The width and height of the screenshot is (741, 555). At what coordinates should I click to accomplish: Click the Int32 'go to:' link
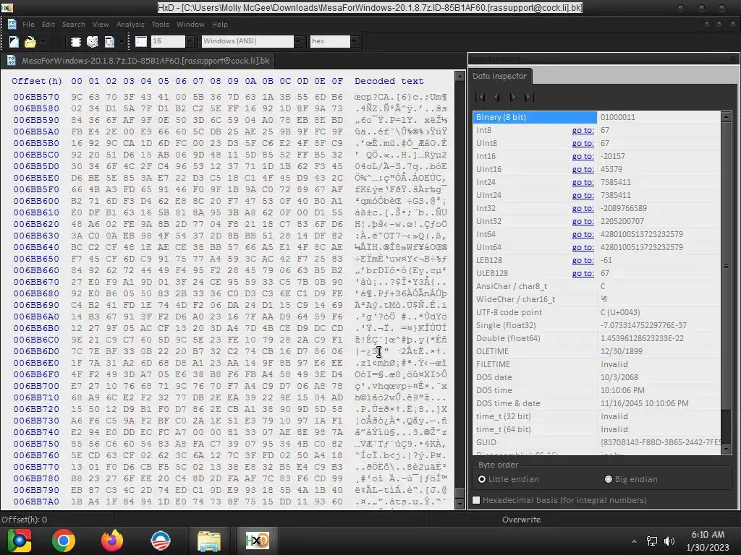coord(583,208)
